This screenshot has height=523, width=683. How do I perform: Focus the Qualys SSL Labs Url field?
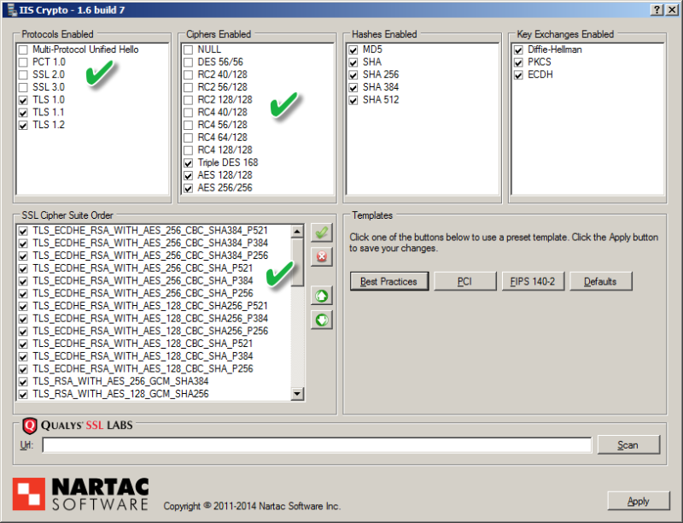coord(317,445)
